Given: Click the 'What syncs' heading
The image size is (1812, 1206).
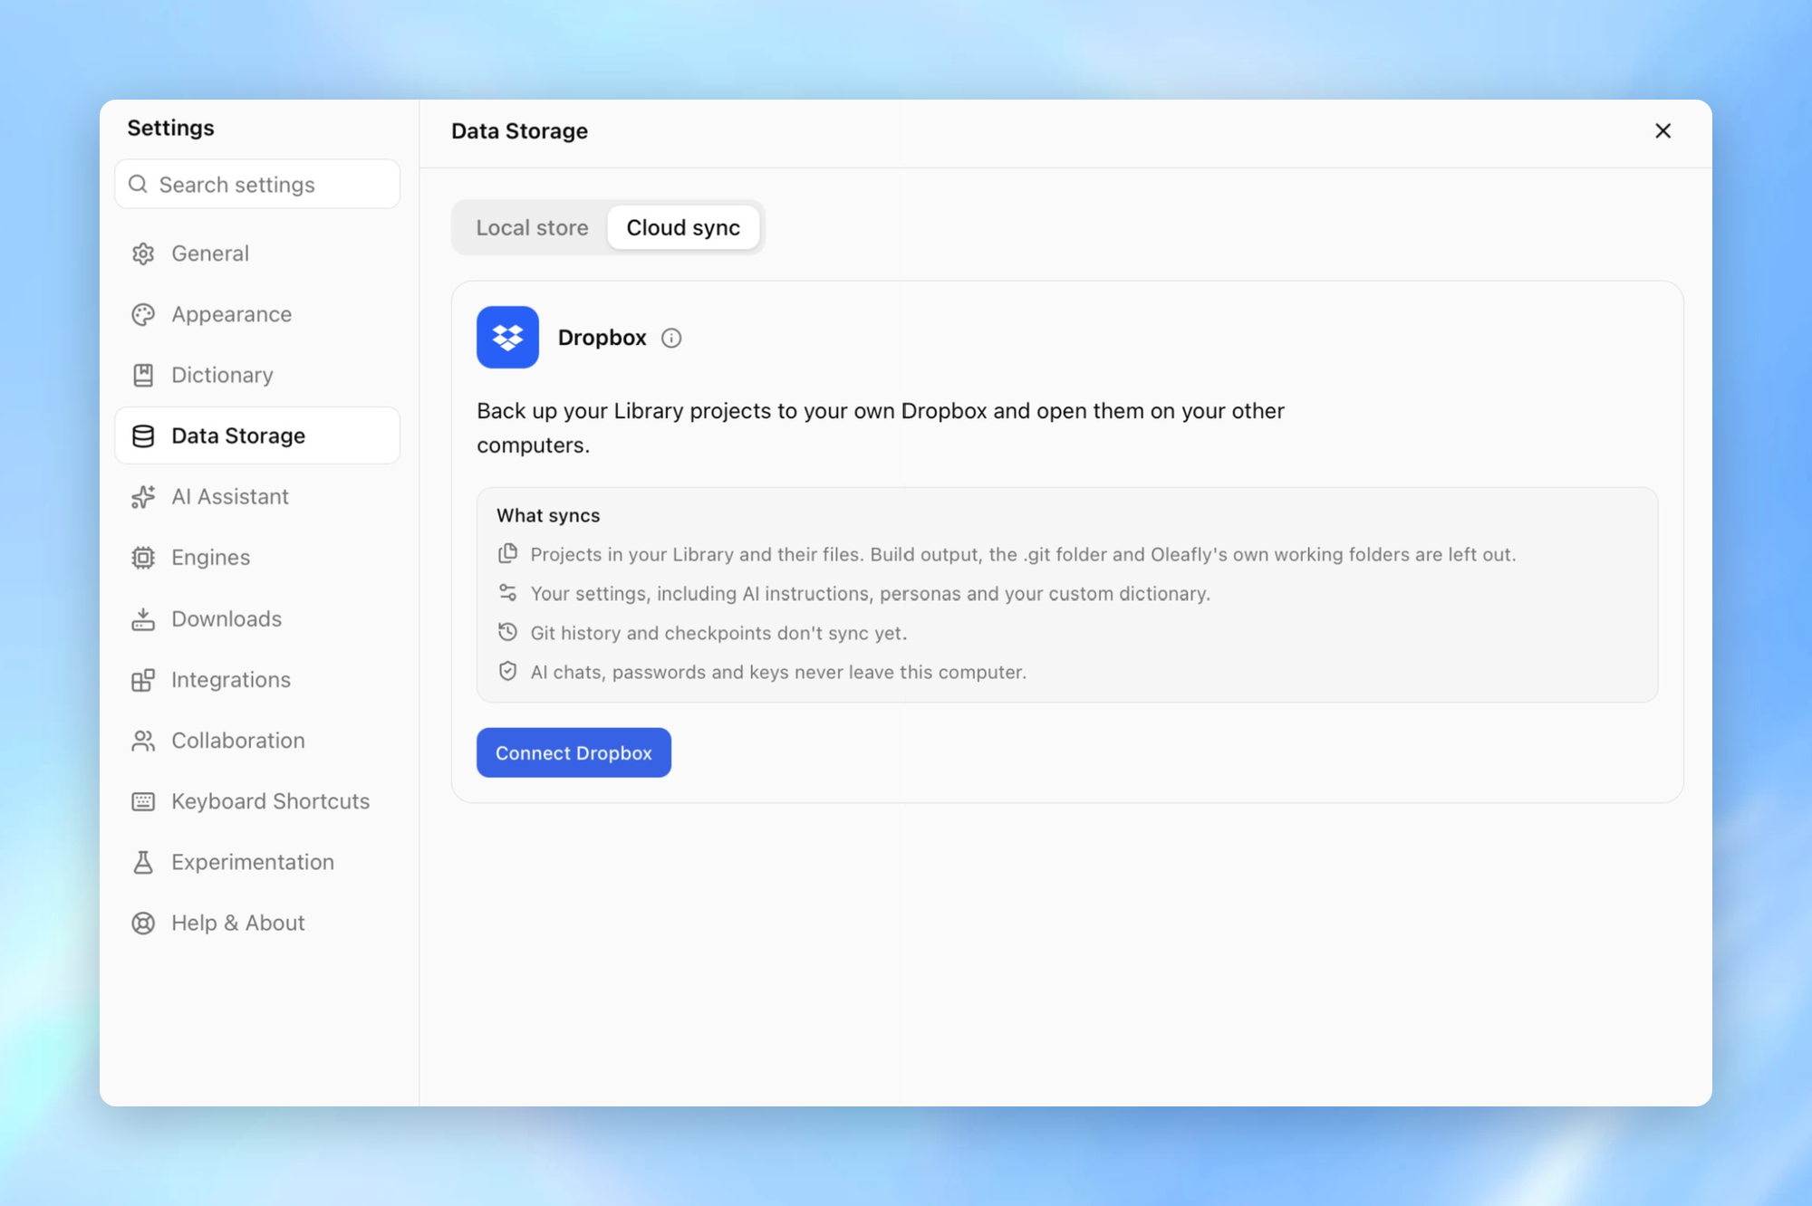Looking at the screenshot, I should [548, 515].
